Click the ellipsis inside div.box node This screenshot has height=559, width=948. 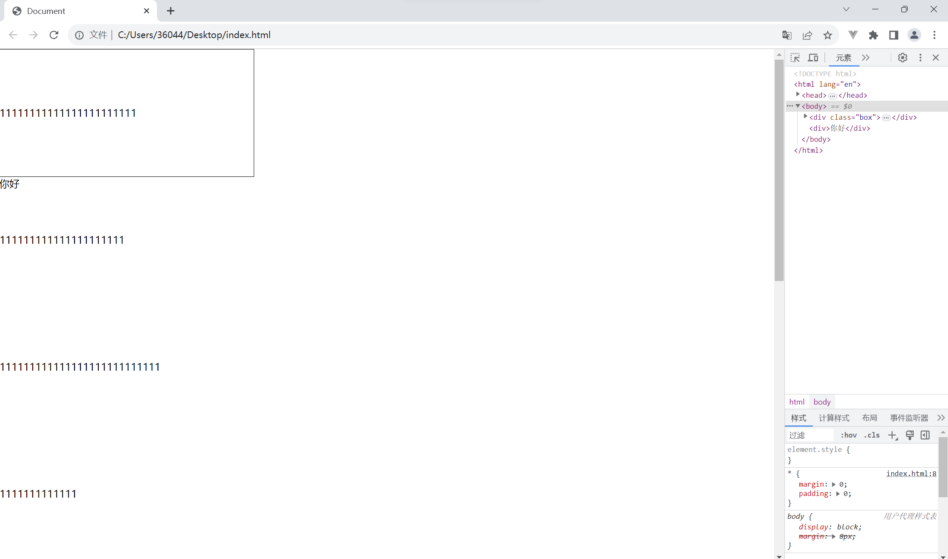[886, 118]
